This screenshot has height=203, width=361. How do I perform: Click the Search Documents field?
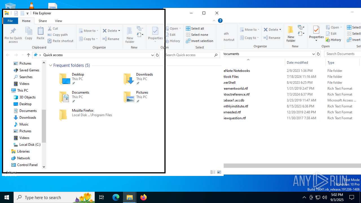pyautogui.click(x=342, y=54)
